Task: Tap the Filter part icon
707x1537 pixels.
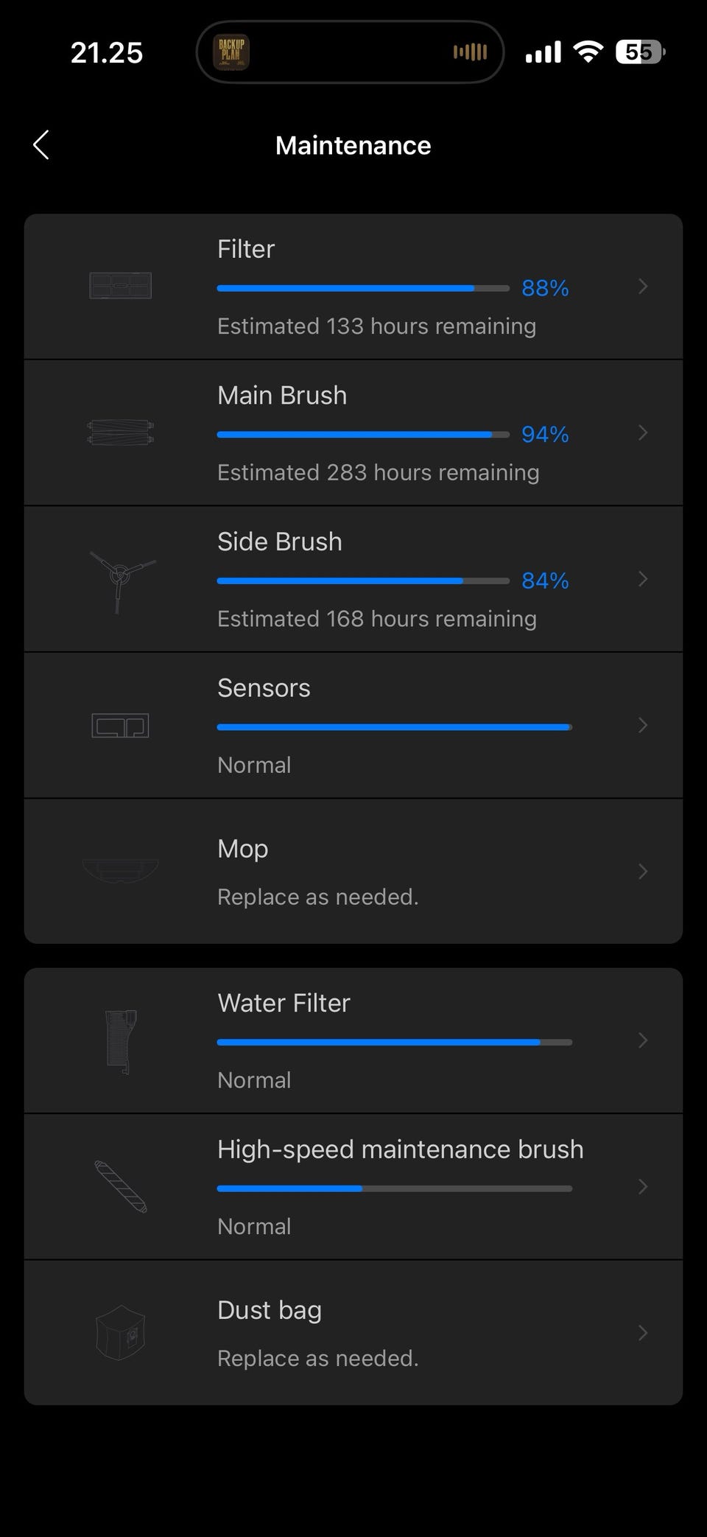Action: pyautogui.click(x=120, y=286)
